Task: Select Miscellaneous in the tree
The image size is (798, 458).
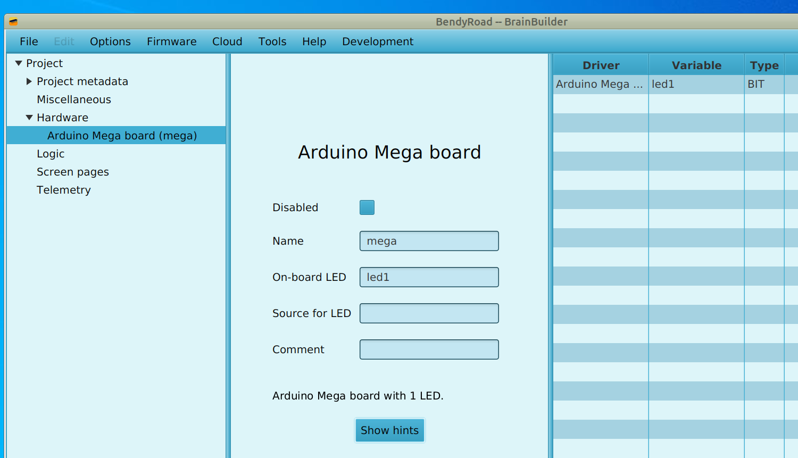Action: (x=74, y=99)
